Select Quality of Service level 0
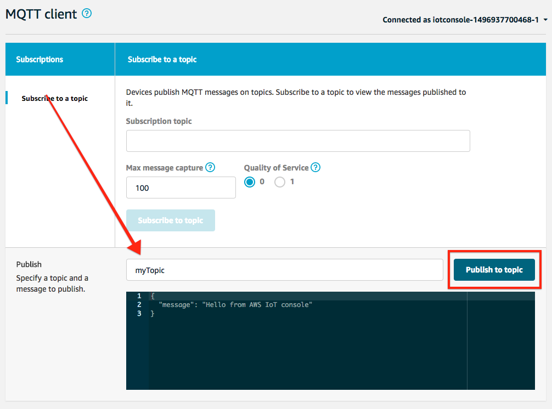The width and height of the screenshot is (552, 409). [x=250, y=181]
